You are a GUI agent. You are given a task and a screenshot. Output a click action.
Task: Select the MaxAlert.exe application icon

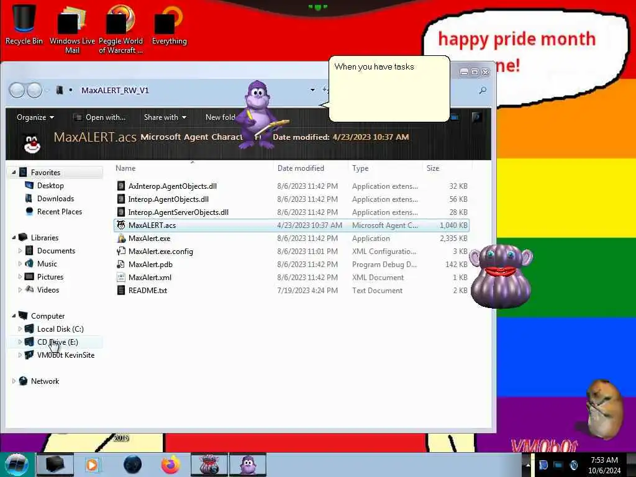tap(121, 238)
